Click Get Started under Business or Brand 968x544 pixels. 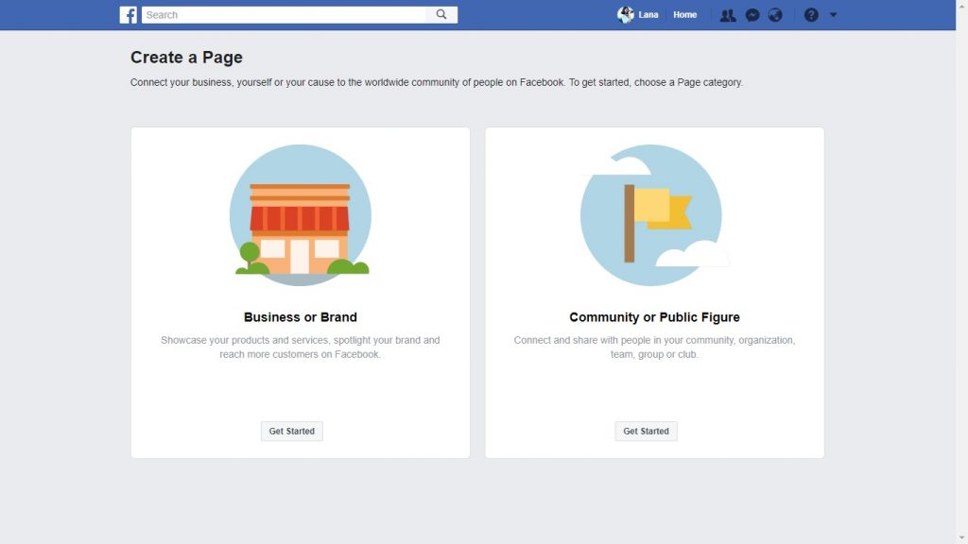point(291,432)
